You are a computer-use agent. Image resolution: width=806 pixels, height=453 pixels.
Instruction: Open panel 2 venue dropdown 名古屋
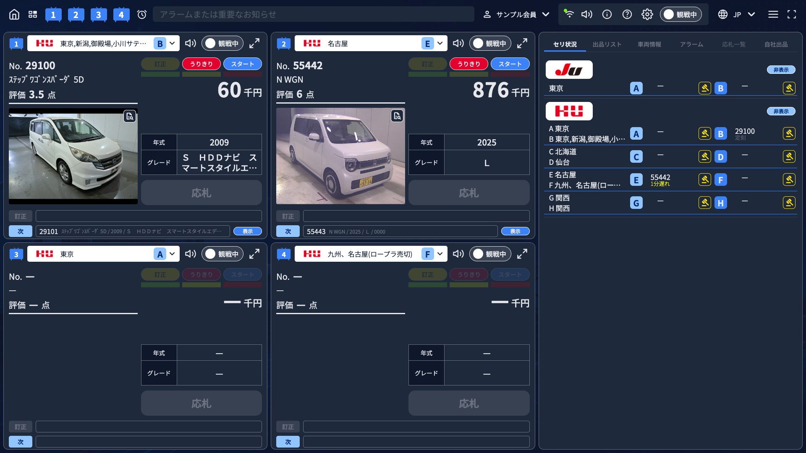click(x=371, y=43)
